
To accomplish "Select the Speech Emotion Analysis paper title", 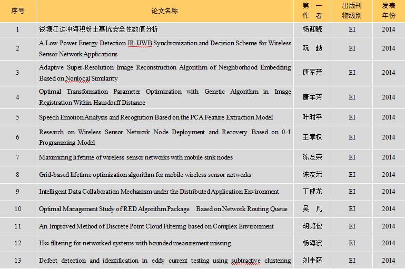I will (156, 117).
